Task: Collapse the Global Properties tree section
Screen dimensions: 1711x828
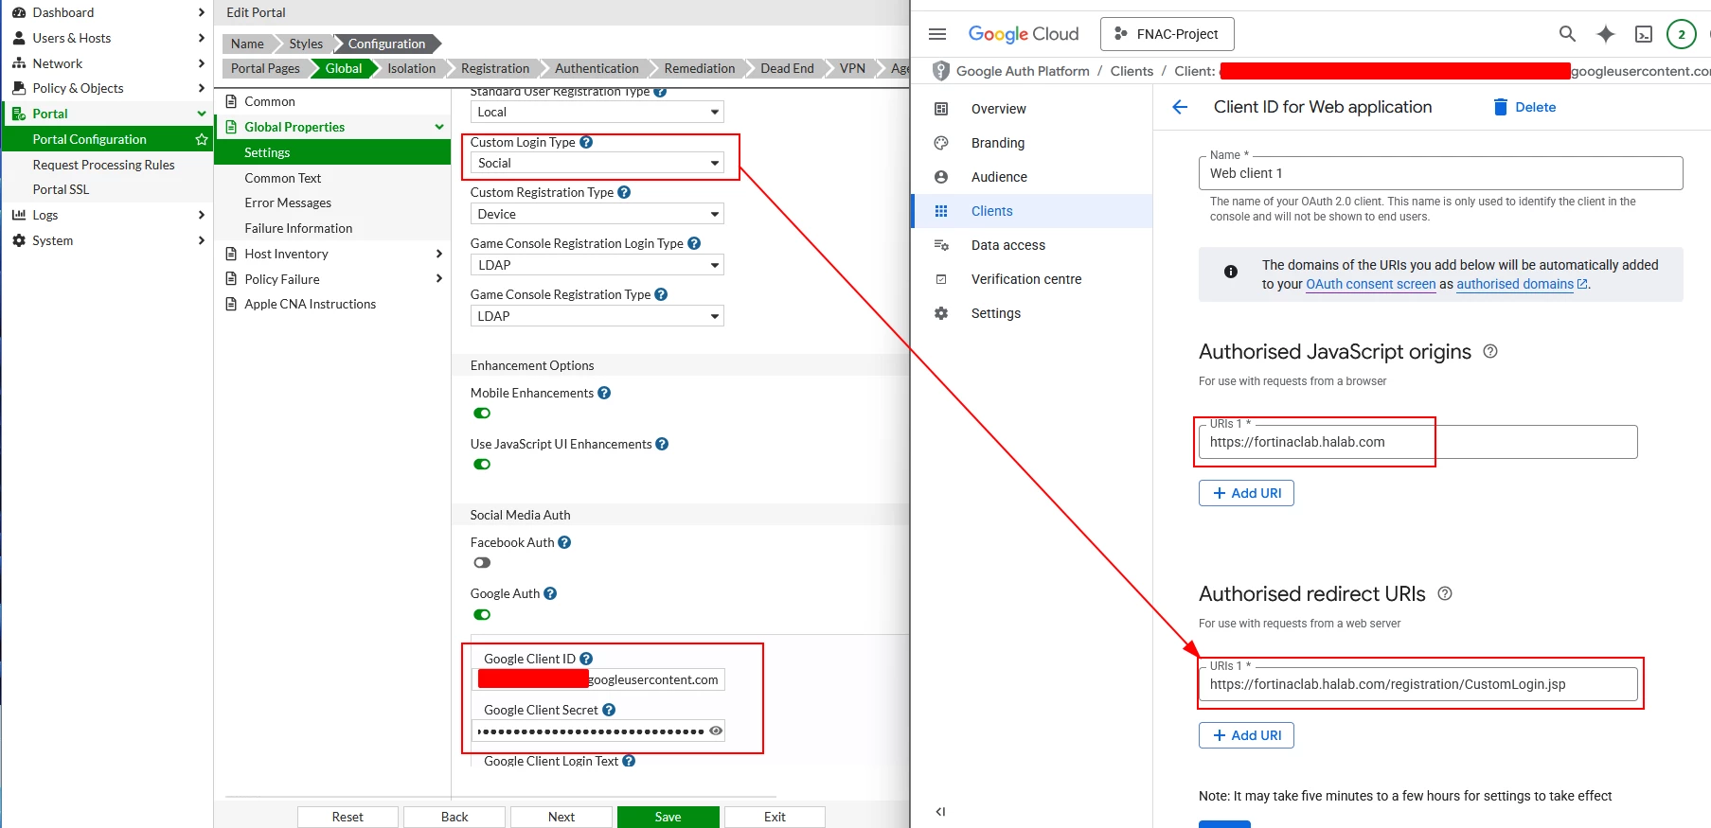Action: coord(439,127)
